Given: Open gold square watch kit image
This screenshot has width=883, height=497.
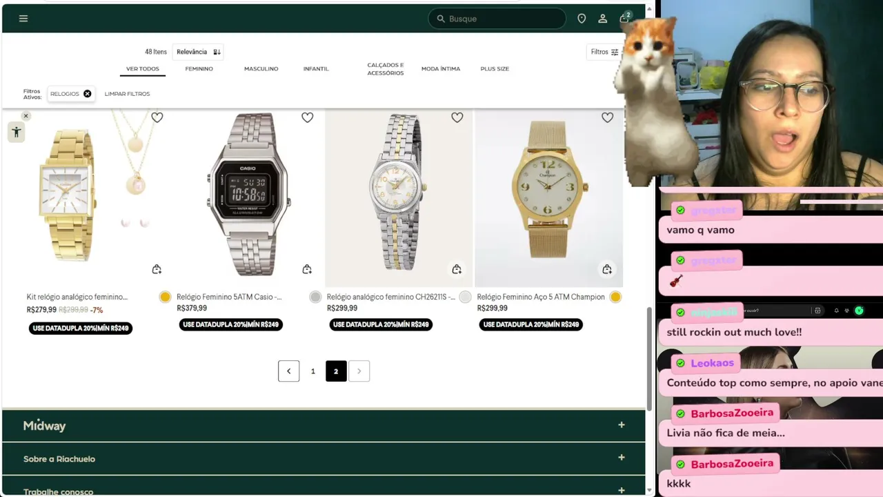Looking at the screenshot, I should 99,197.
